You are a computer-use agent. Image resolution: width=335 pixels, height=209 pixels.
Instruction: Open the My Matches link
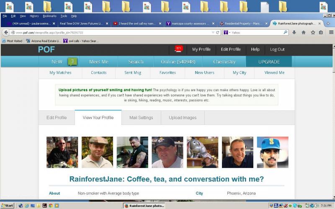60,73
